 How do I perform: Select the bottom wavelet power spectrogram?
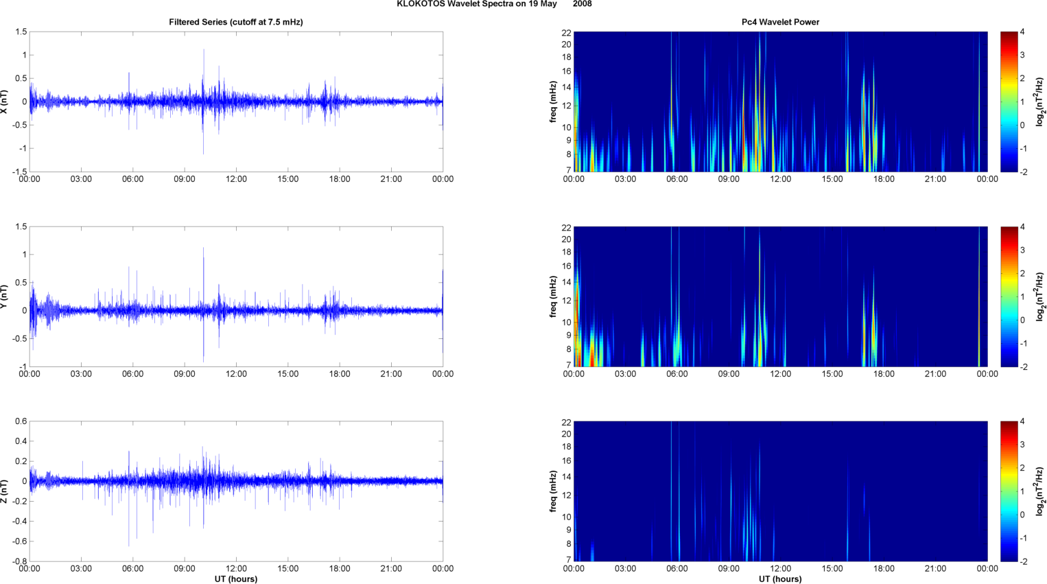coord(780,491)
